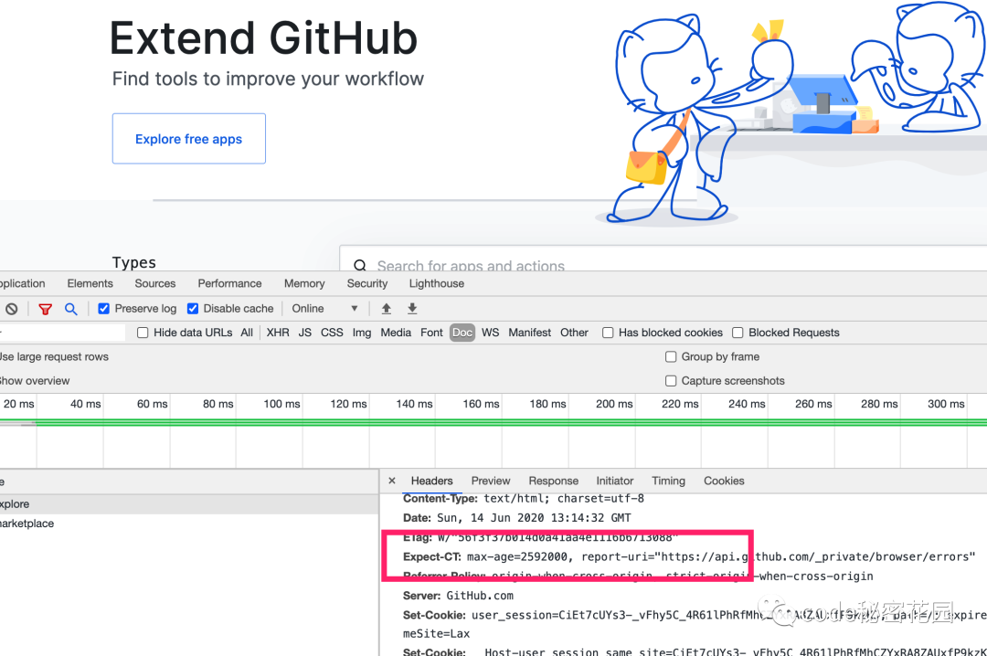The height and width of the screenshot is (656, 987).
Task: Click the search magnifier in marketplace search box
Action: tap(360, 266)
